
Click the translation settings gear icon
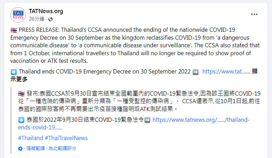tap(20, 148)
